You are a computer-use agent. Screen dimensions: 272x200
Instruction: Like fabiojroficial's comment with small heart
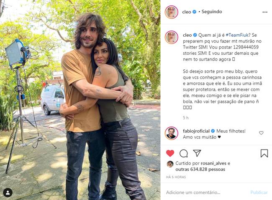261,133
